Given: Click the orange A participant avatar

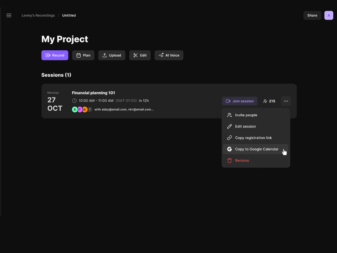Looking at the screenshot, I should (x=85, y=109).
